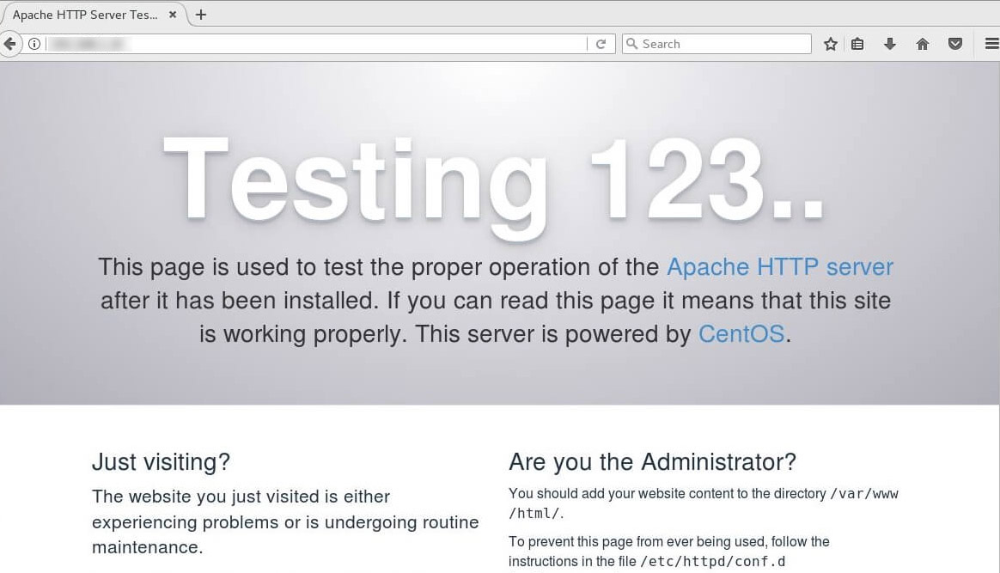Click into the Search field
This screenshot has height=573, width=1000.
(x=716, y=44)
